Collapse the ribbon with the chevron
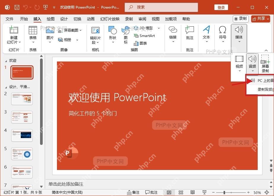The height and width of the screenshot is (196, 274). pyautogui.click(x=266, y=50)
